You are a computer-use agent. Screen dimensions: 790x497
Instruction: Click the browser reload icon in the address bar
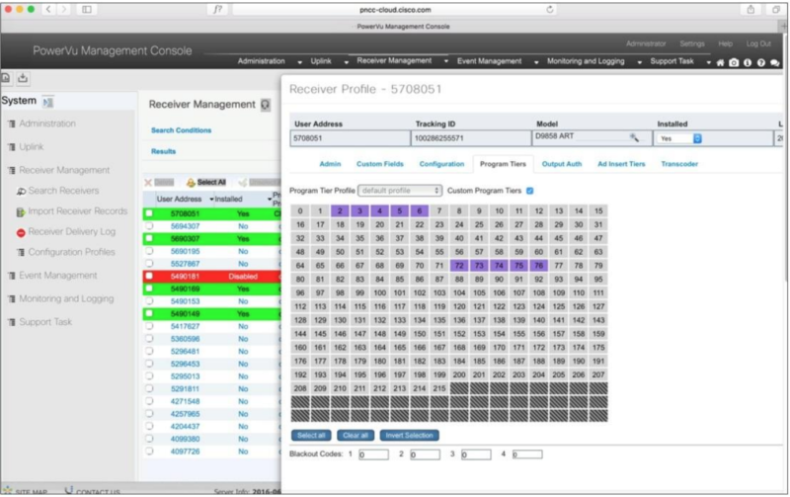tap(550, 10)
